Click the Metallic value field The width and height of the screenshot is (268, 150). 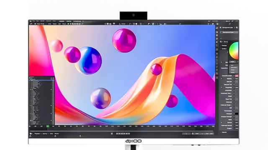(237, 79)
